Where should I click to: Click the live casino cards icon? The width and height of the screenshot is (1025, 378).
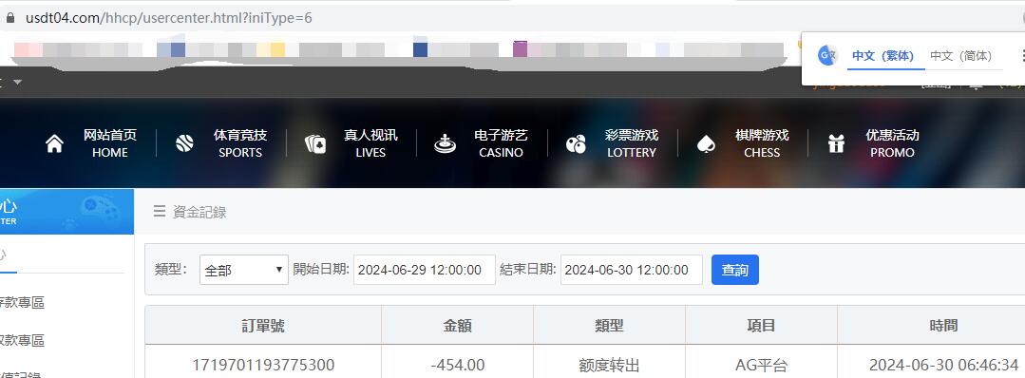[x=315, y=143]
